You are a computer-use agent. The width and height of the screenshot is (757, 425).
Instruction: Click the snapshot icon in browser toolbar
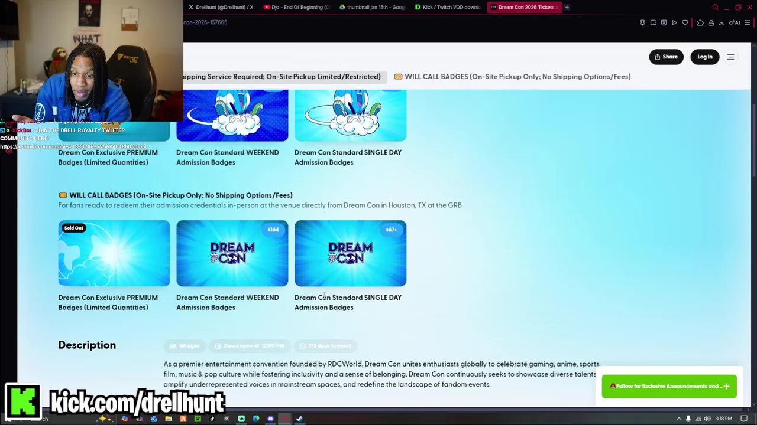pyautogui.click(x=653, y=22)
